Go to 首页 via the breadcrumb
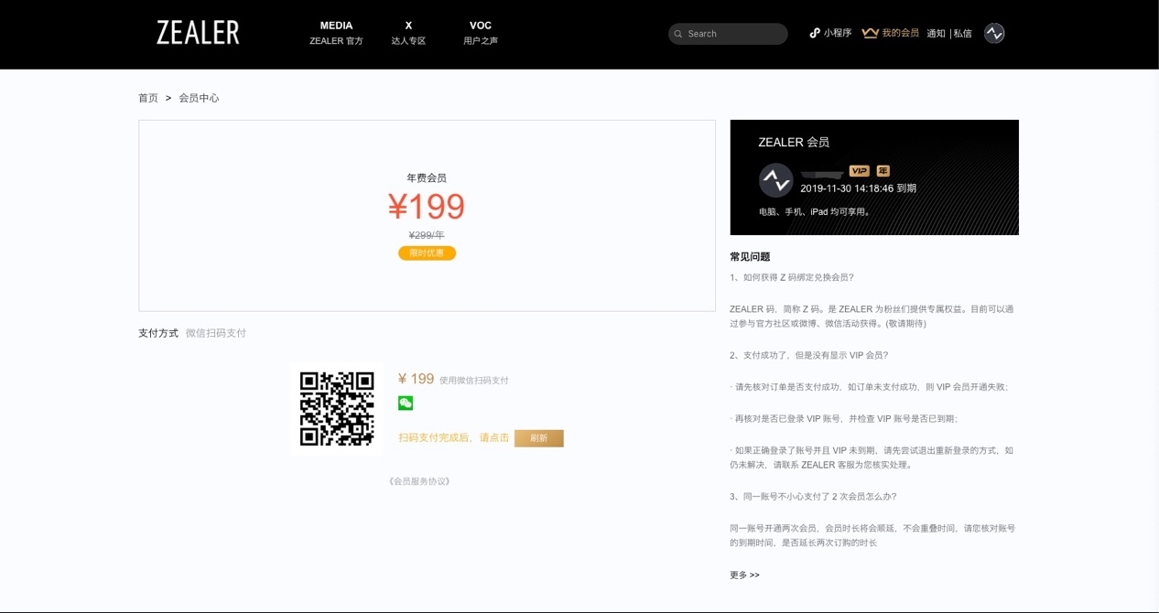 point(147,97)
